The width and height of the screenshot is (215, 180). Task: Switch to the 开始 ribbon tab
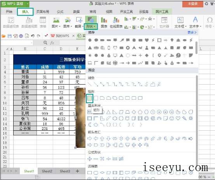[x=9, y=12]
